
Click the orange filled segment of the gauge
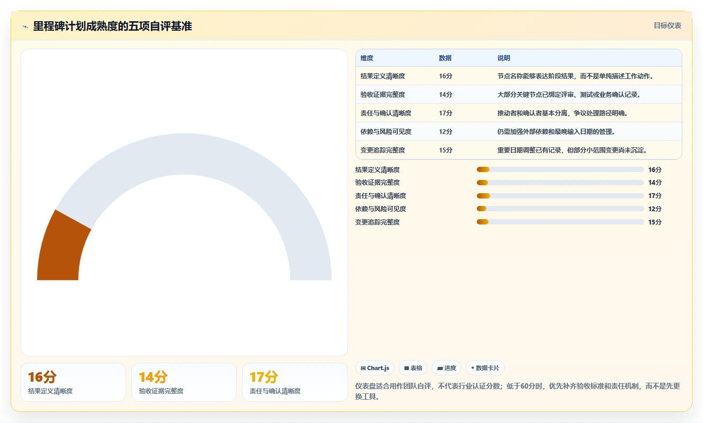[61, 249]
